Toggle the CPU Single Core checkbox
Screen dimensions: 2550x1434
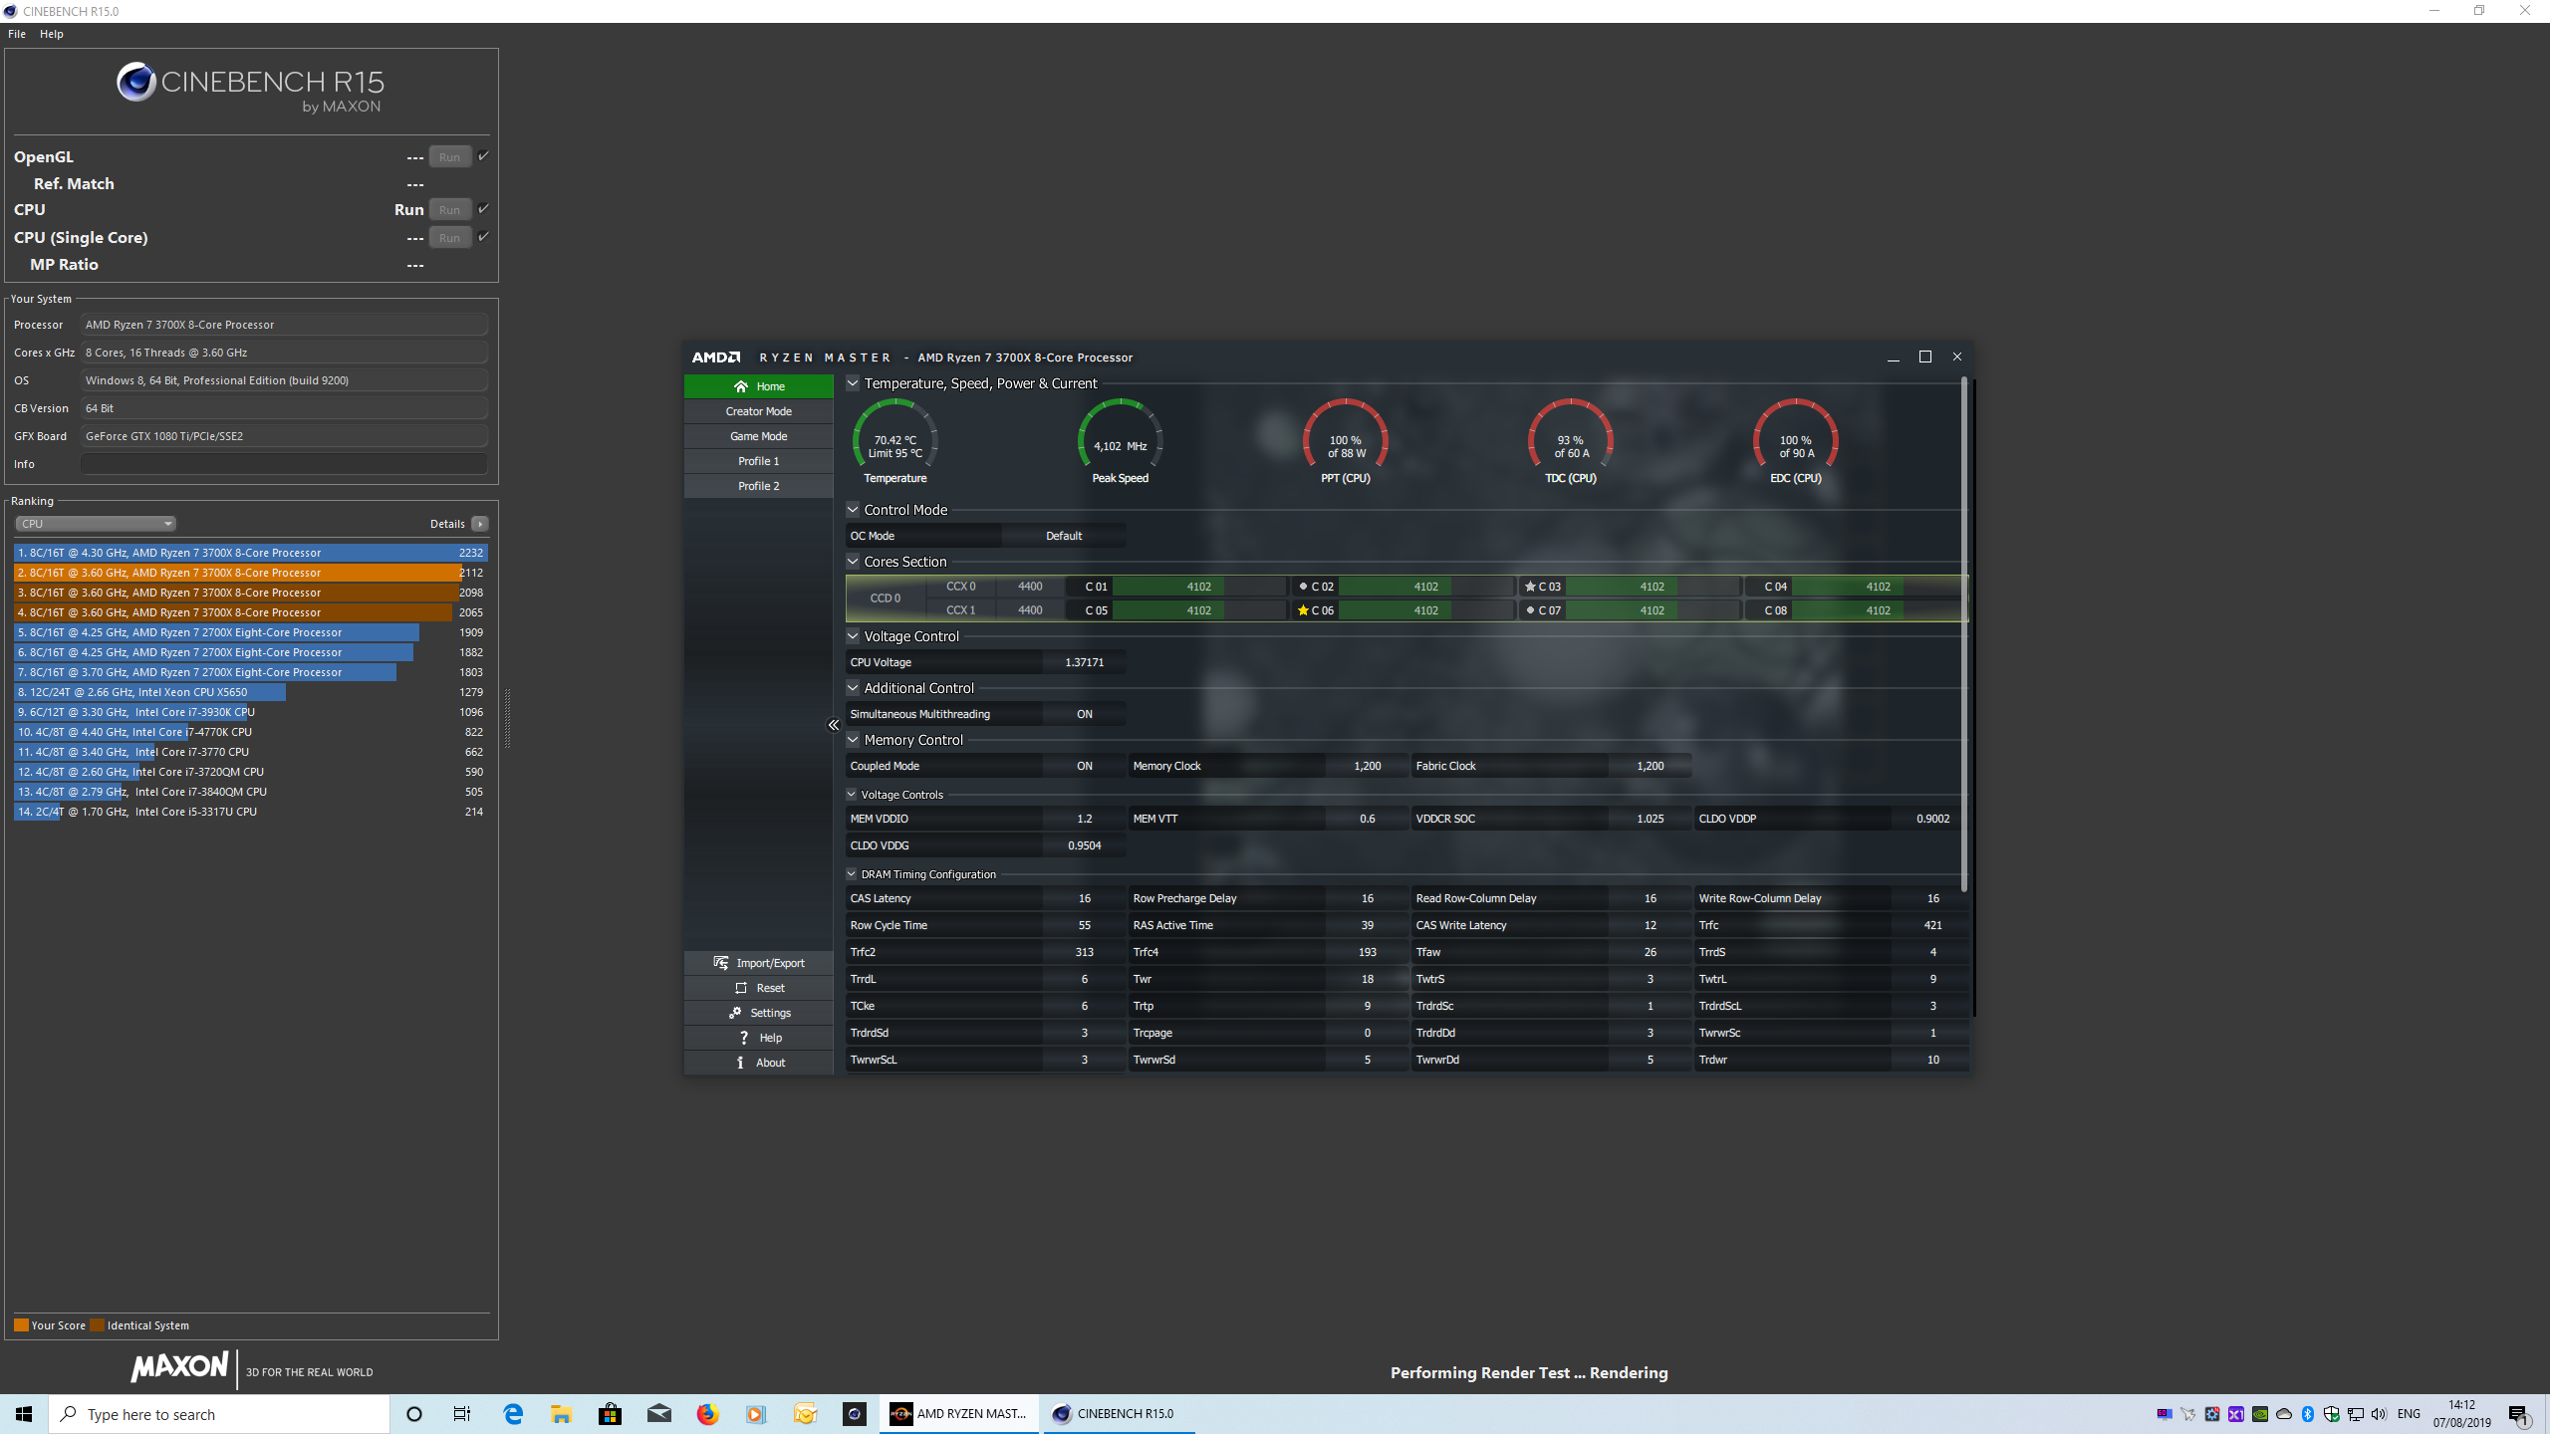pos(483,237)
